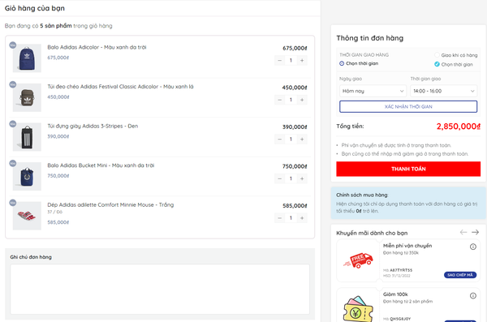Increase quantity of Balo Adidas Adicolor
Image resolution: width=487 pixels, height=322 pixels.
click(x=302, y=60)
